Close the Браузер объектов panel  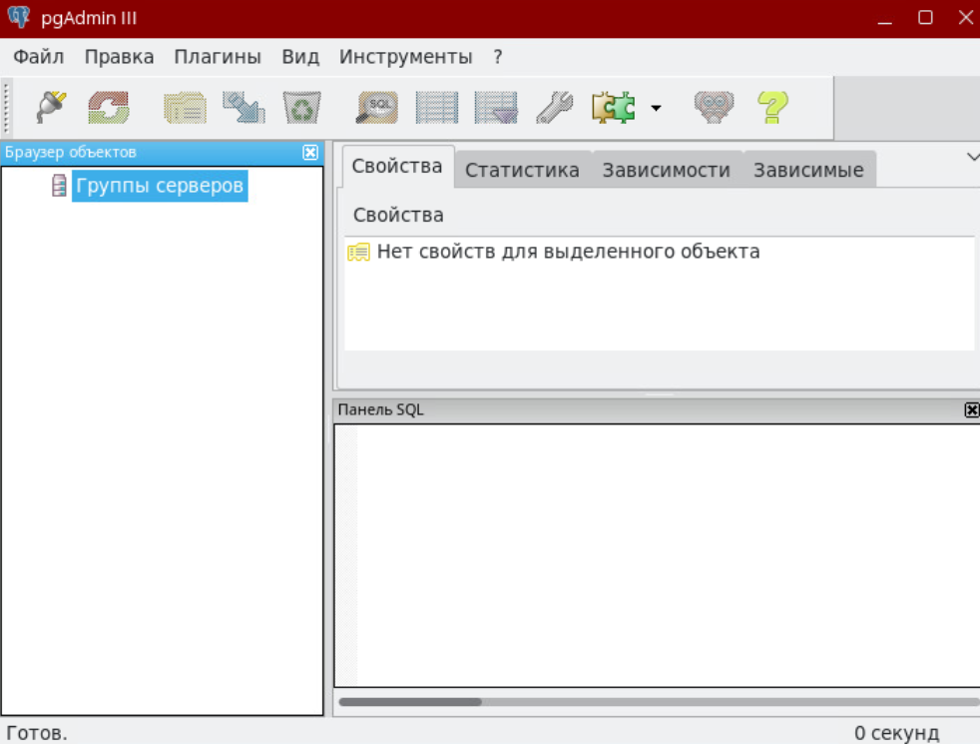(310, 153)
